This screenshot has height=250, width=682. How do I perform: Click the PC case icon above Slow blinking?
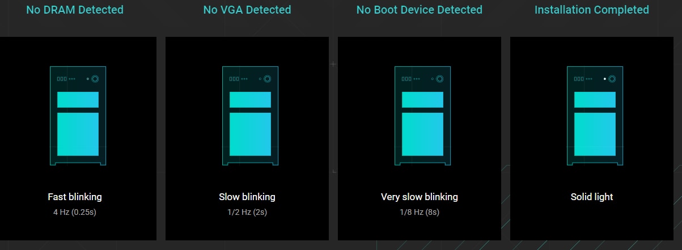[x=251, y=116]
